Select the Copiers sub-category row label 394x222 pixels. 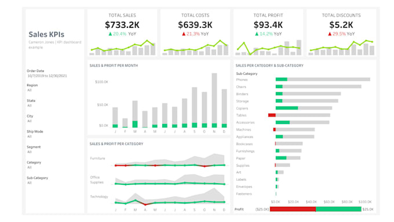242,108
